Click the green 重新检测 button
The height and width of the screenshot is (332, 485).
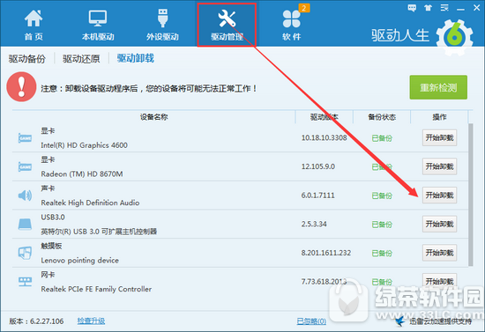click(x=438, y=87)
